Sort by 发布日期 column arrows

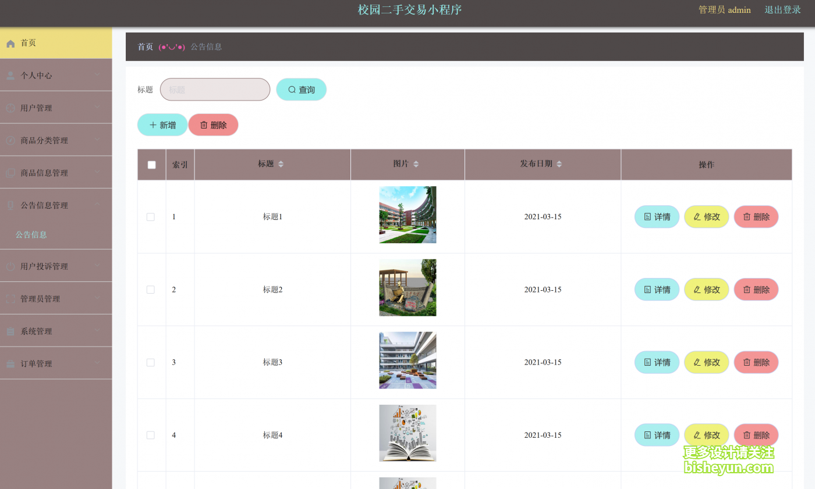click(x=559, y=165)
